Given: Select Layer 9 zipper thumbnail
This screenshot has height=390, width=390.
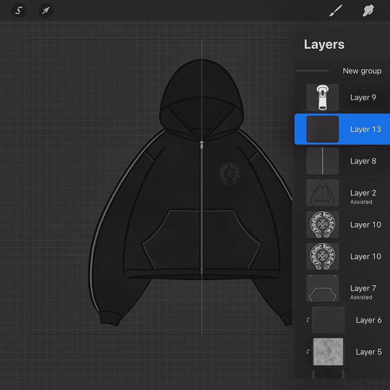Looking at the screenshot, I should tap(323, 97).
